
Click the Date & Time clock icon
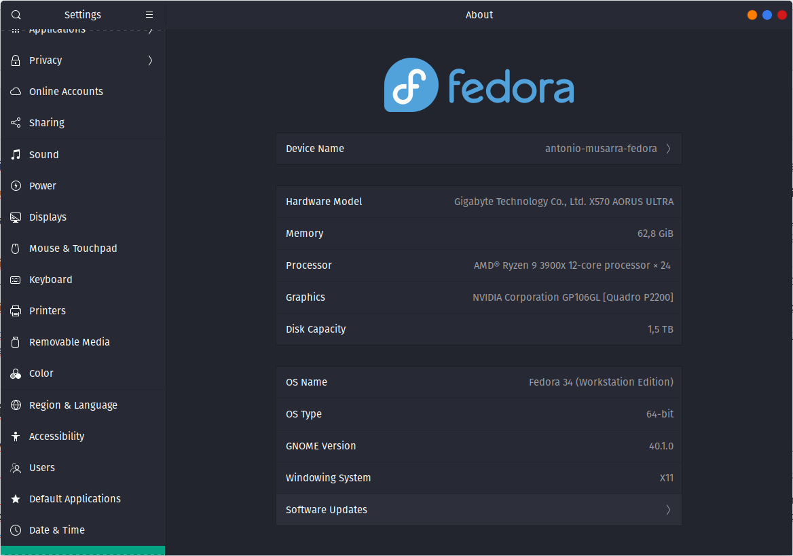click(x=16, y=530)
